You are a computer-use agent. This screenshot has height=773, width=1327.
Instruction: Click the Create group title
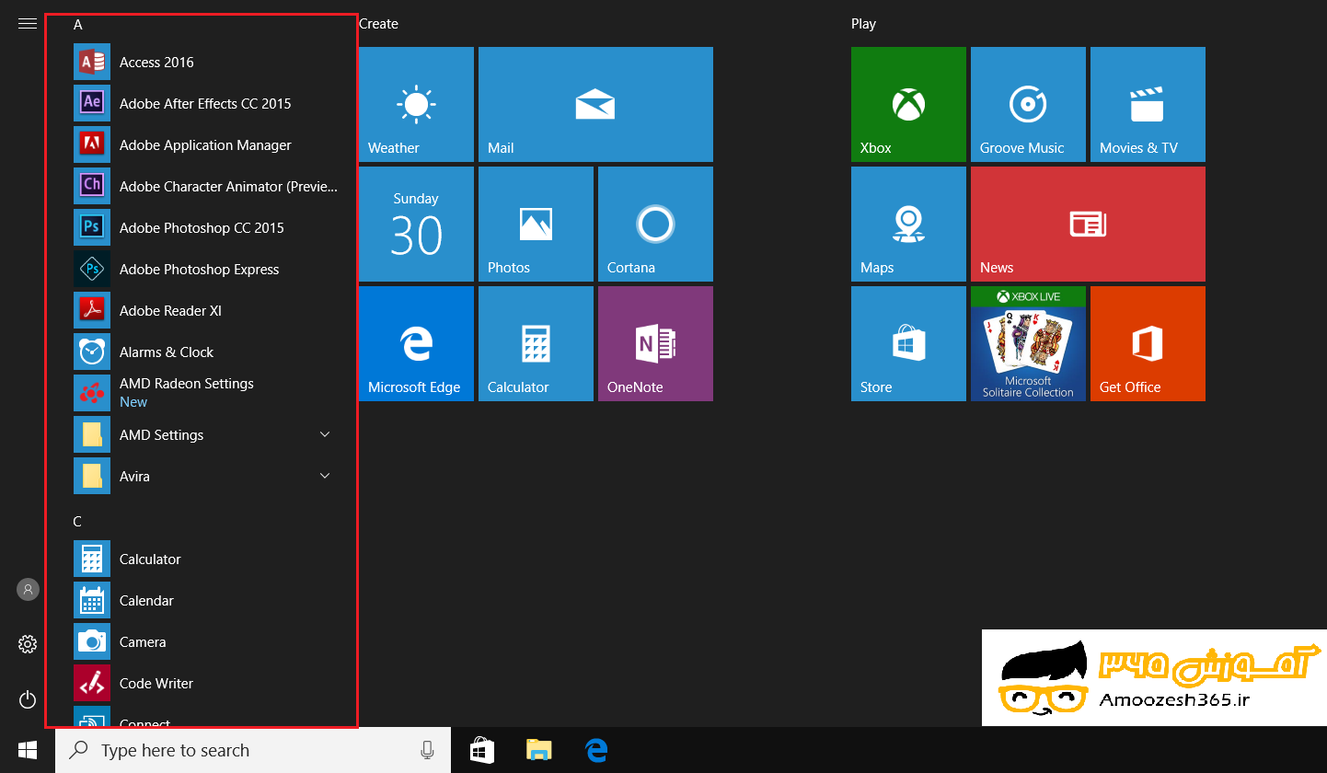point(378,24)
